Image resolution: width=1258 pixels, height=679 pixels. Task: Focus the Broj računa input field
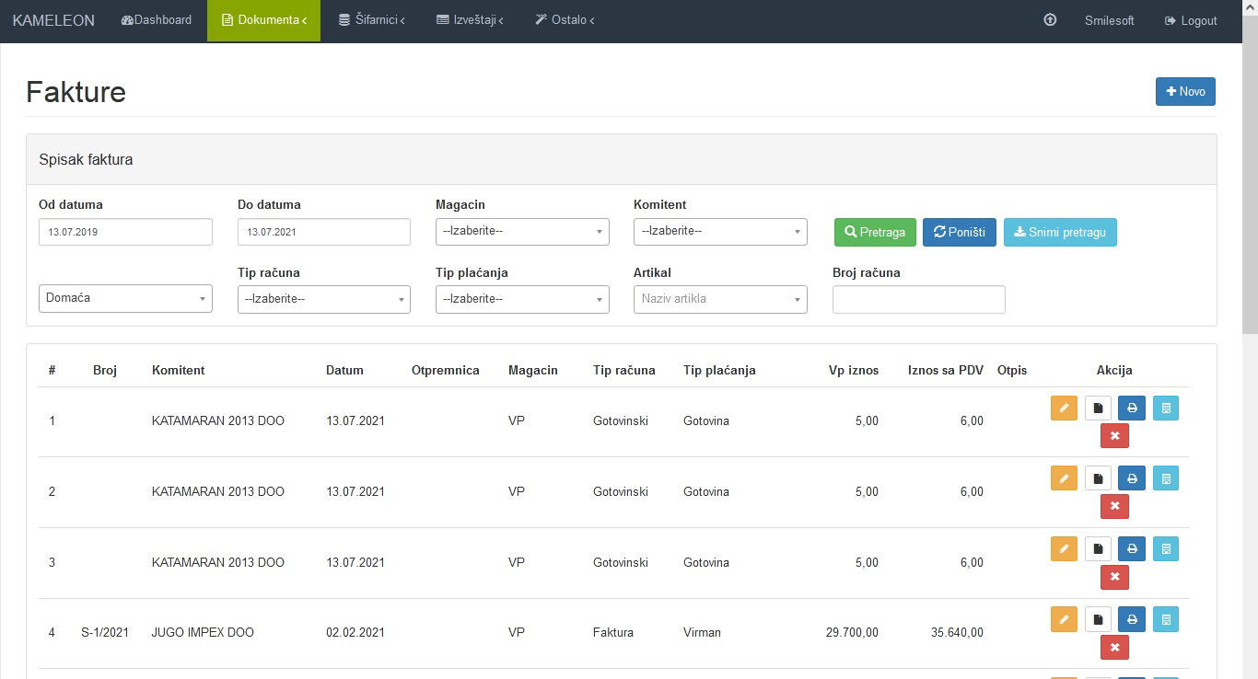pyautogui.click(x=918, y=299)
